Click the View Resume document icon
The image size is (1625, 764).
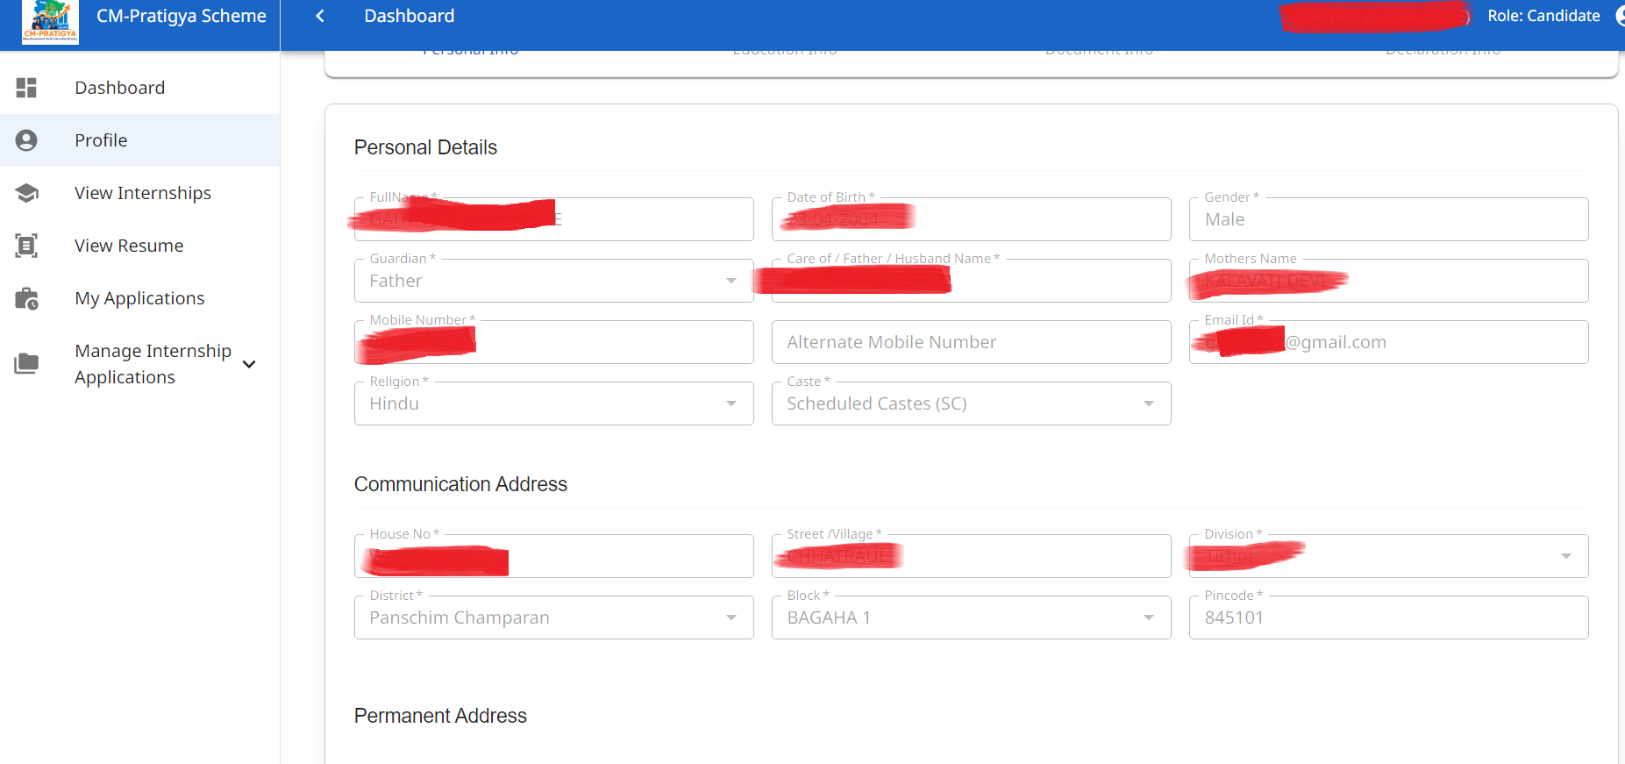click(26, 246)
